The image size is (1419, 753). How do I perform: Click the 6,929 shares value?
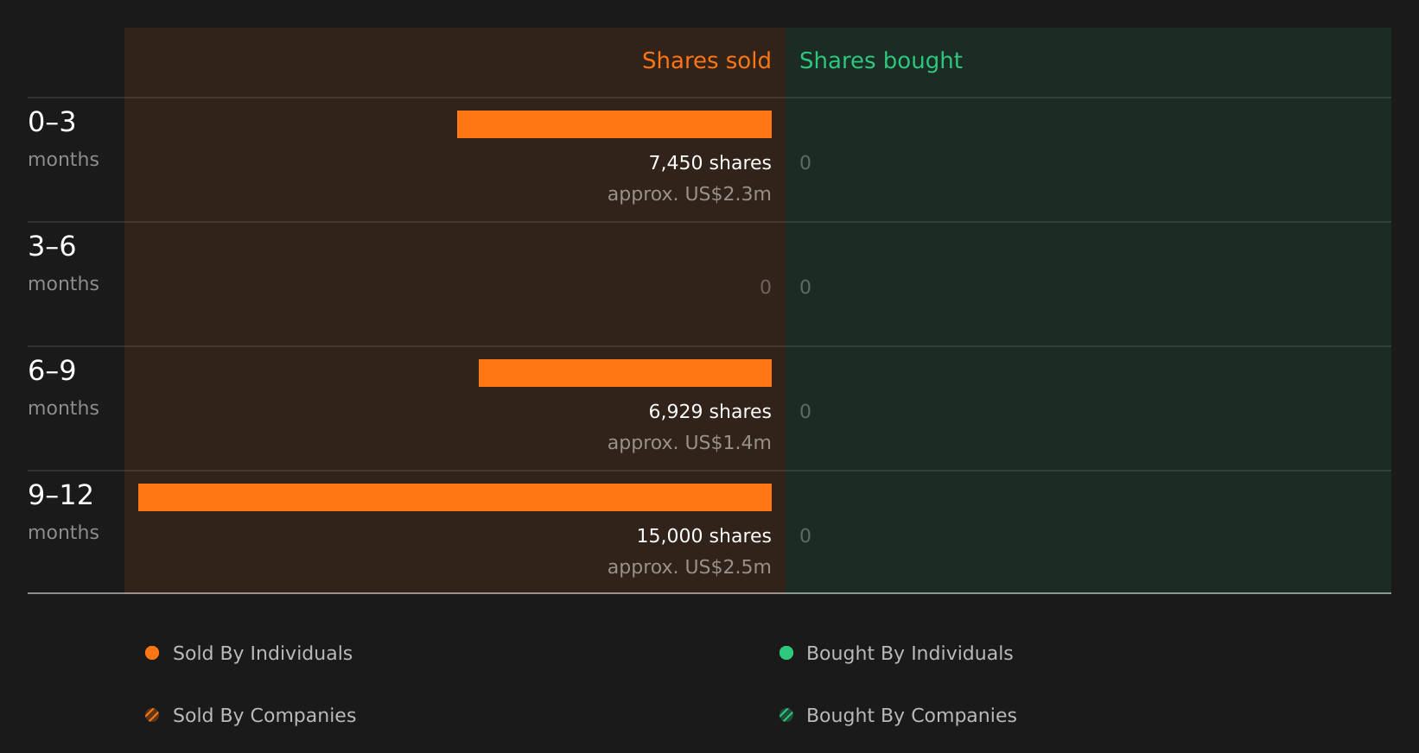pos(709,412)
